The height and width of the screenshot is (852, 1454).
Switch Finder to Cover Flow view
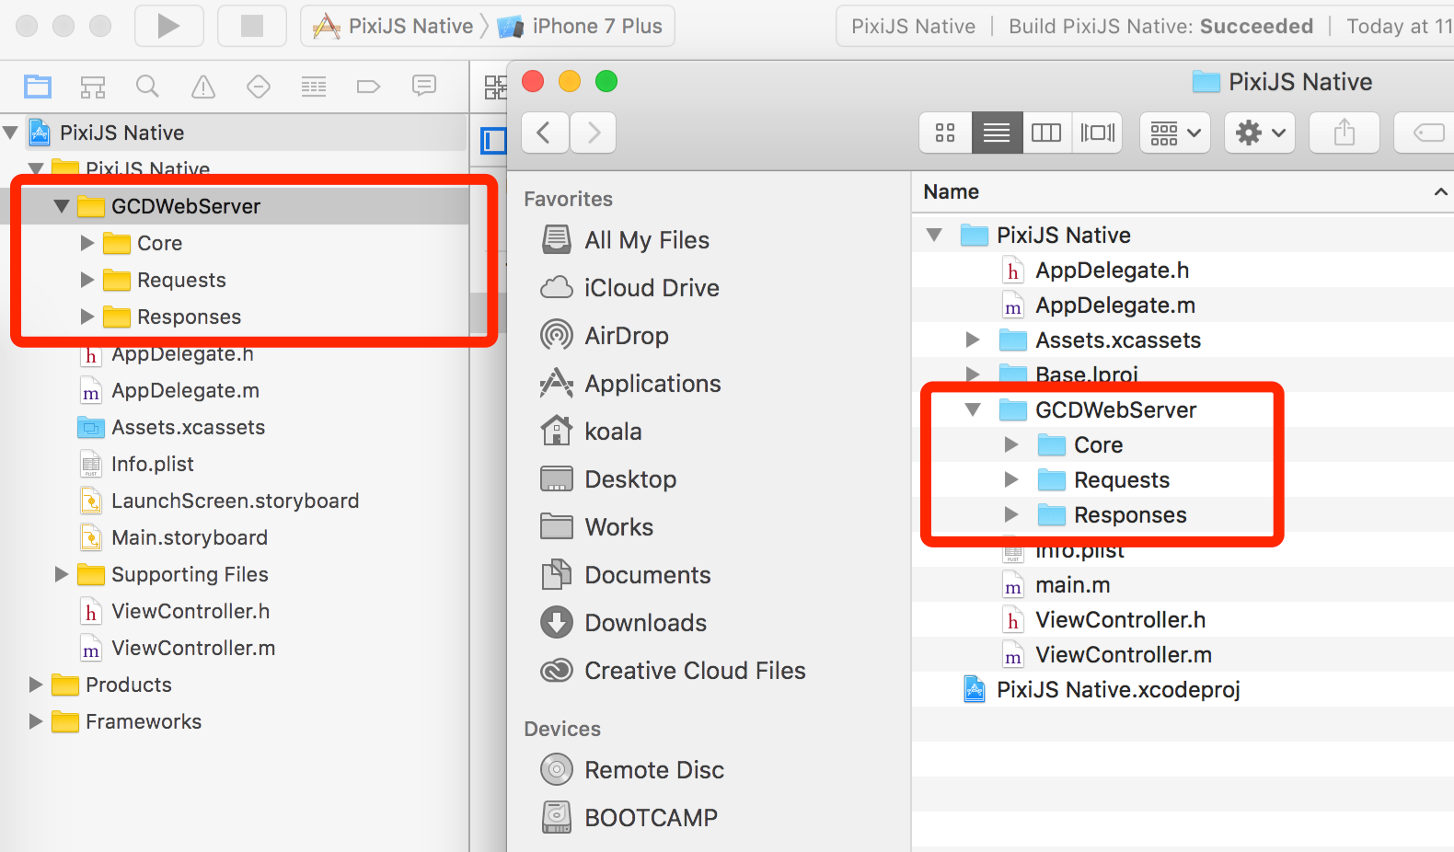[1097, 133]
